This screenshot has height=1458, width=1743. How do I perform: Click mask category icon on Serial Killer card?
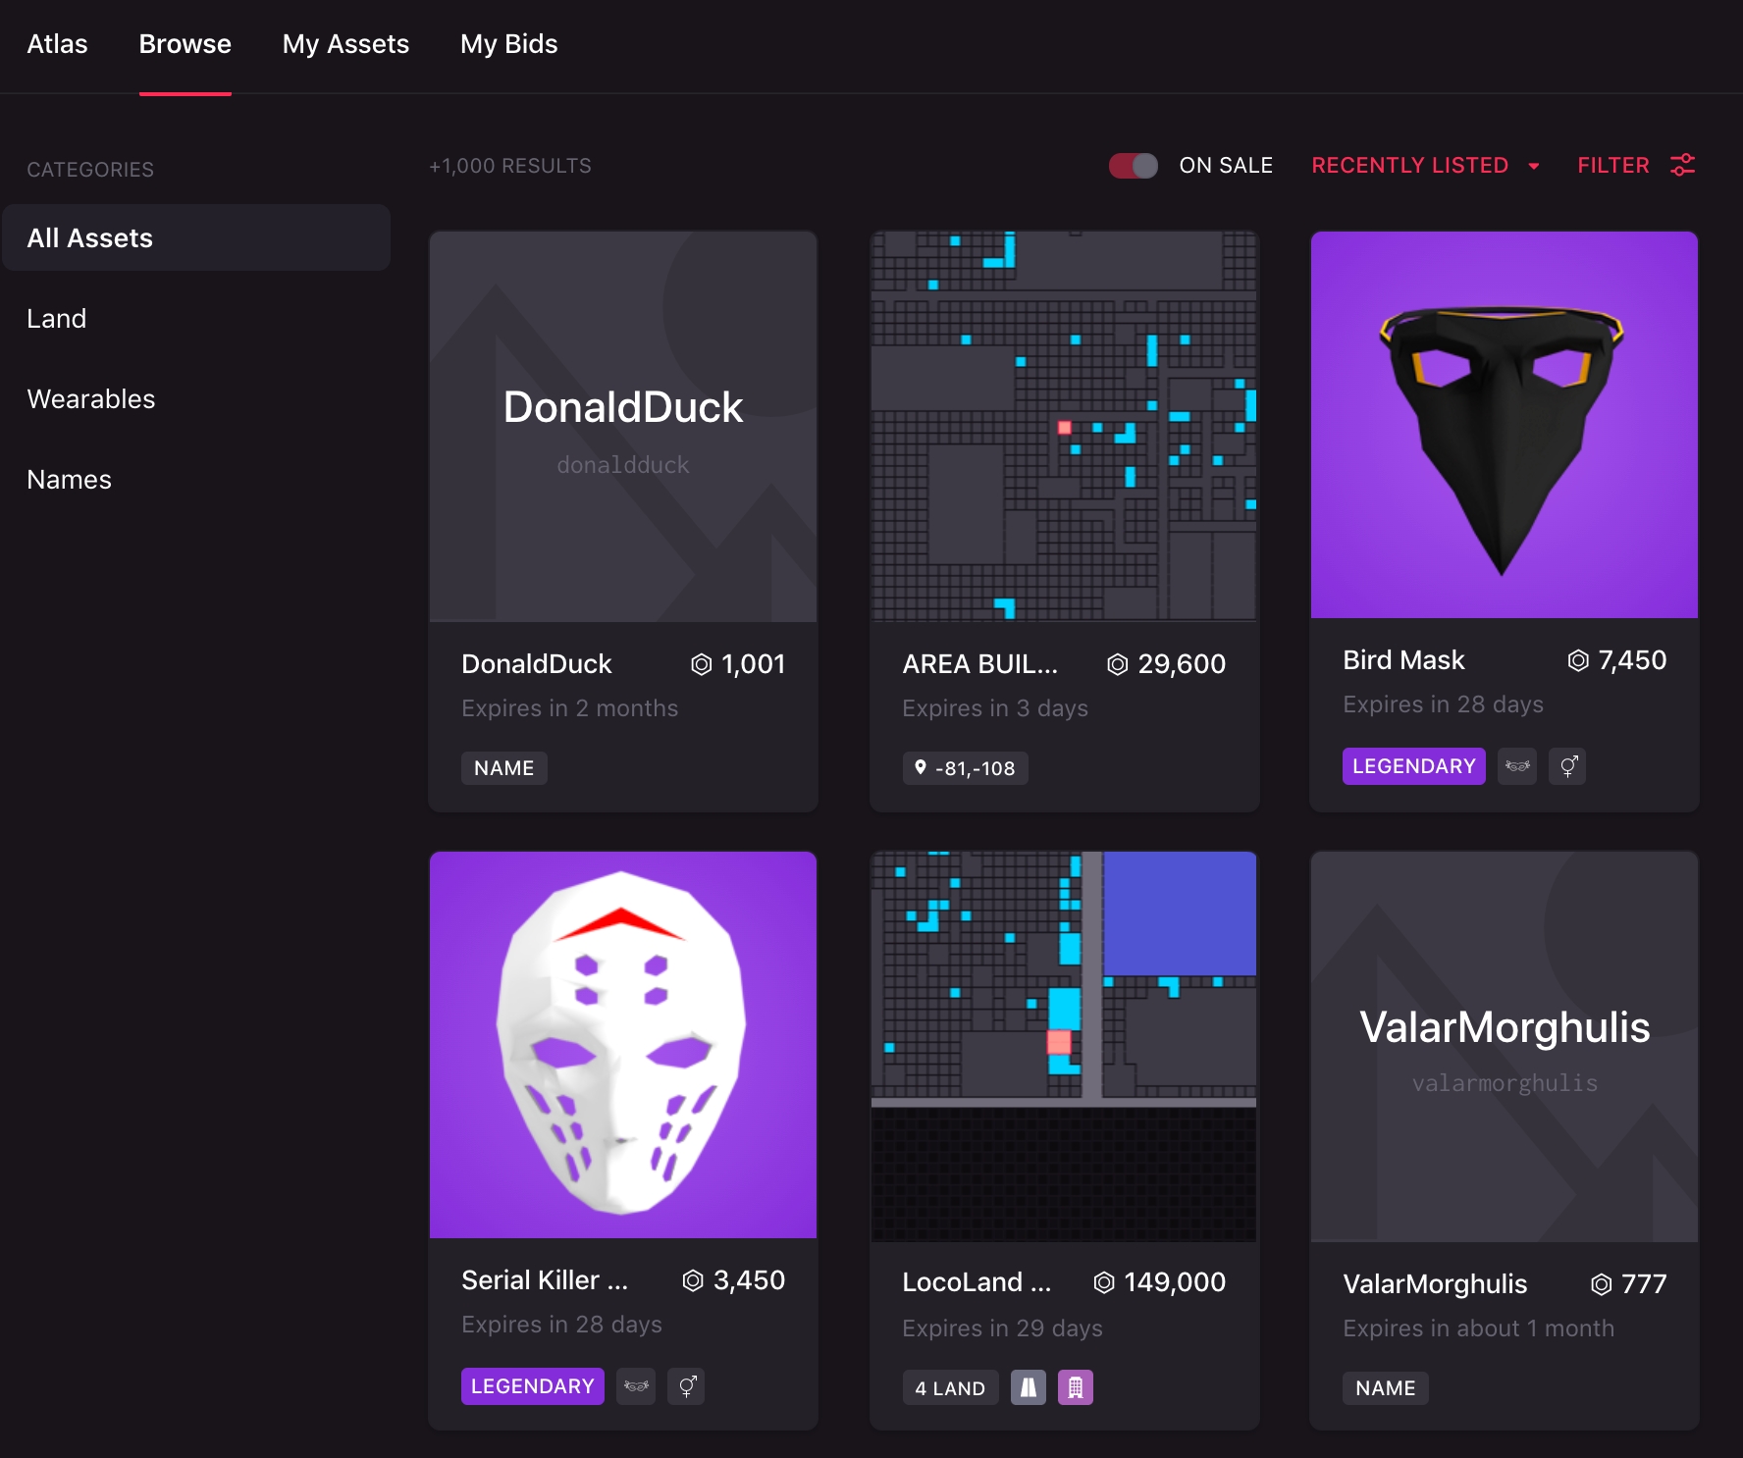click(635, 1386)
